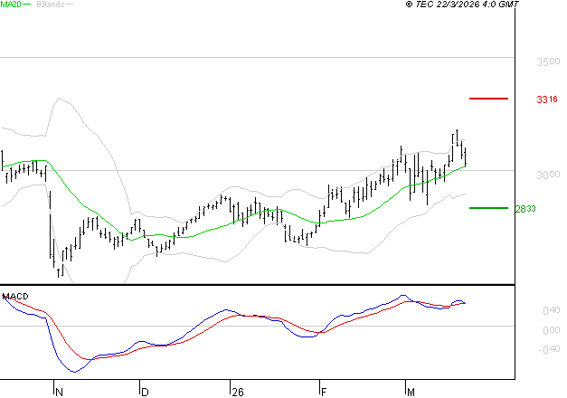Click the green support level line
567x398 pixels.
pyautogui.click(x=488, y=208)
